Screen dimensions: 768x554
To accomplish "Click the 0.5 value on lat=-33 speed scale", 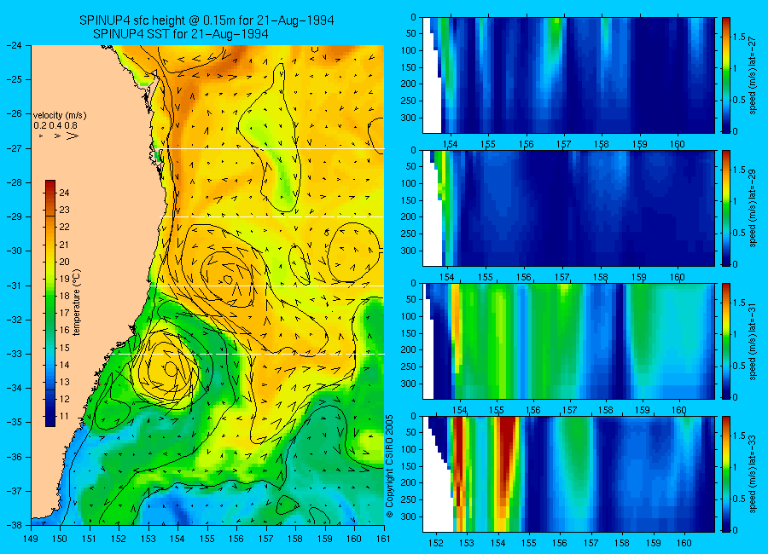I will click(739, 499).
